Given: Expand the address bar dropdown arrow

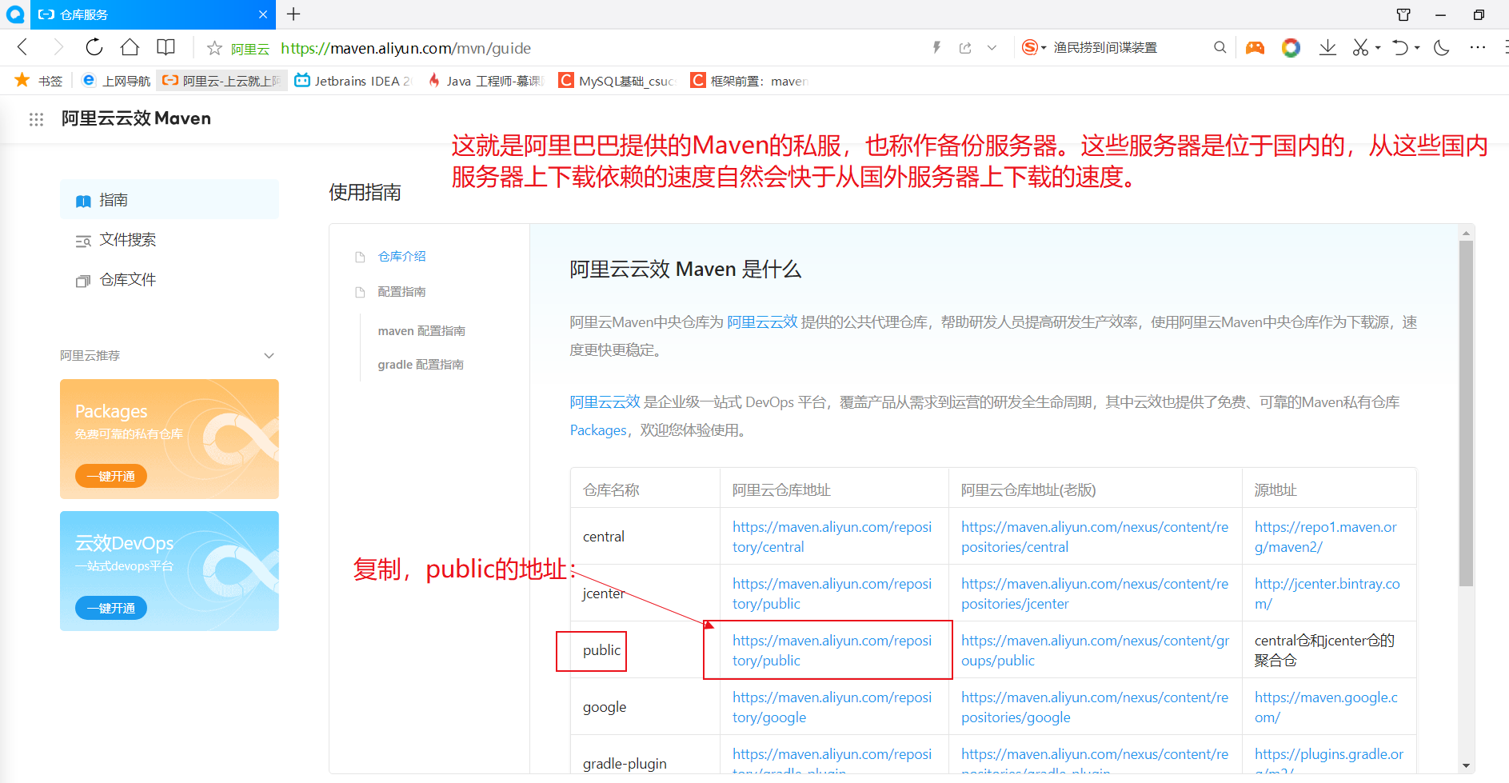Looking at the screenshot, I should coord(992,48).
